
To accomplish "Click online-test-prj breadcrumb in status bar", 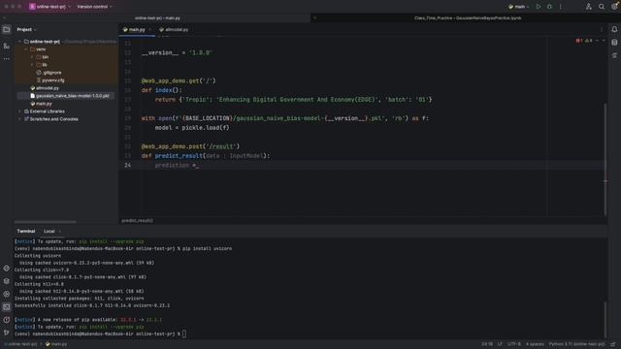I will pyautogui.click(x=21, y=344).
